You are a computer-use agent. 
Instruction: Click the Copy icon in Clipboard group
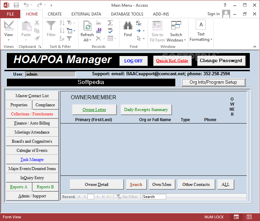point(37,31)
